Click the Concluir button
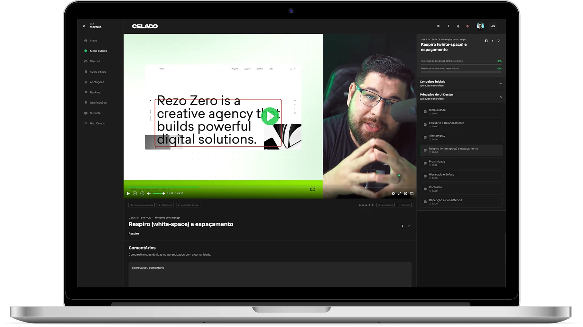This screenshot has width=583, height=327. (x=404, y=205)
